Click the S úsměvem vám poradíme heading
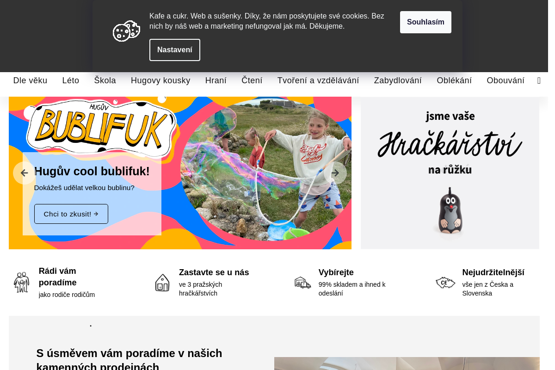The width and height of the screenshot is (555, 370). (129, 359)
